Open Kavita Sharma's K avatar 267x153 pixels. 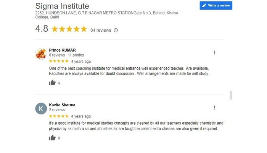(41, 109)
